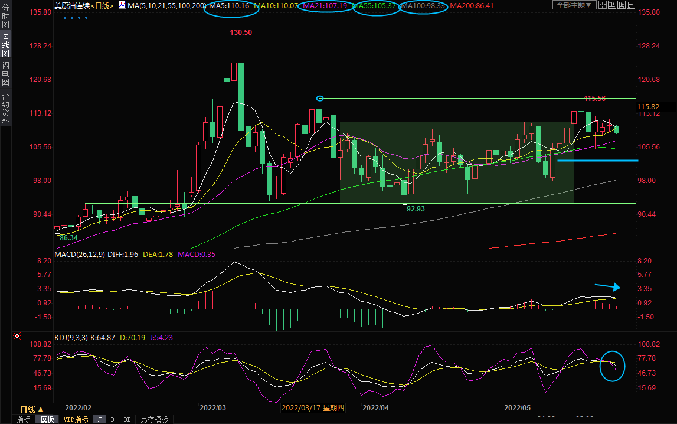Click the 另存模板 button

coord(154,419)
